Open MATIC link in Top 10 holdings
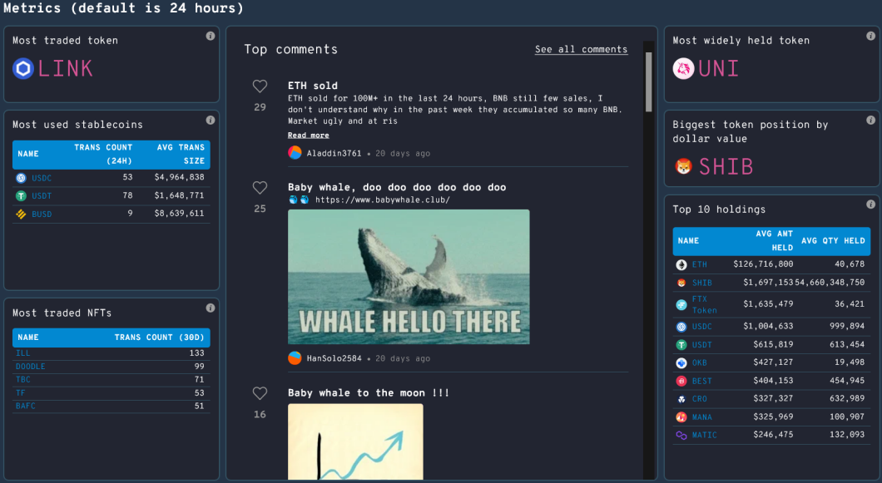The width and height of the screenshot is (882, 483). coord(704,436)
